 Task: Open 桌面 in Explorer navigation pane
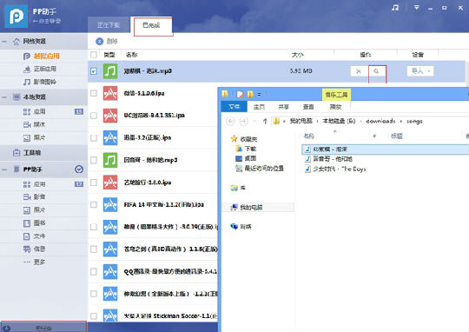coord(250,158)
